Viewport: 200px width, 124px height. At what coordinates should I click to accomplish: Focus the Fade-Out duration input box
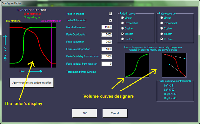pos(107,34)
